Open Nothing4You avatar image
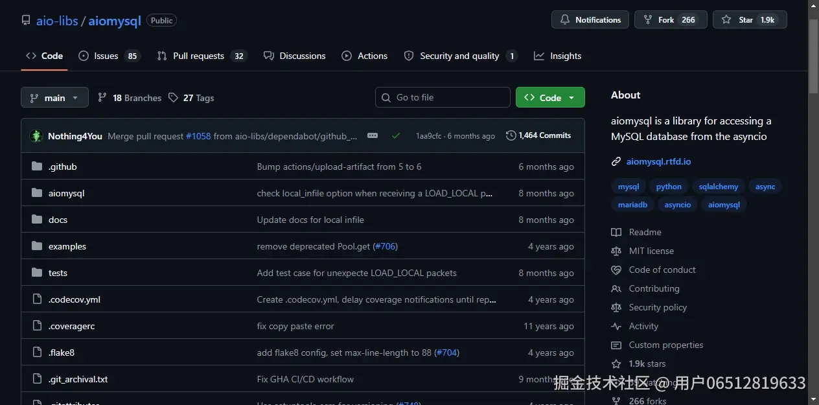The image size is (819, 405). [36, 136]
